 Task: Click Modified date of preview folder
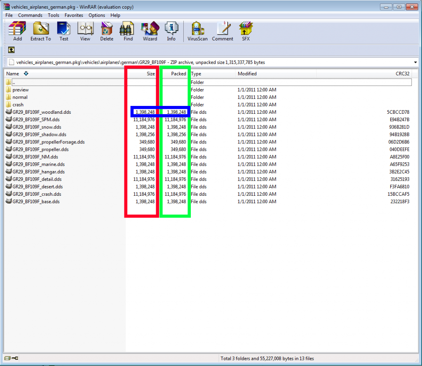point(256,89)
